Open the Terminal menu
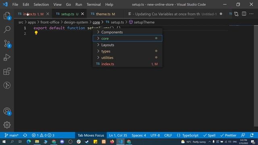The height and width of the screenshot is (145, 258). (94, 4)
